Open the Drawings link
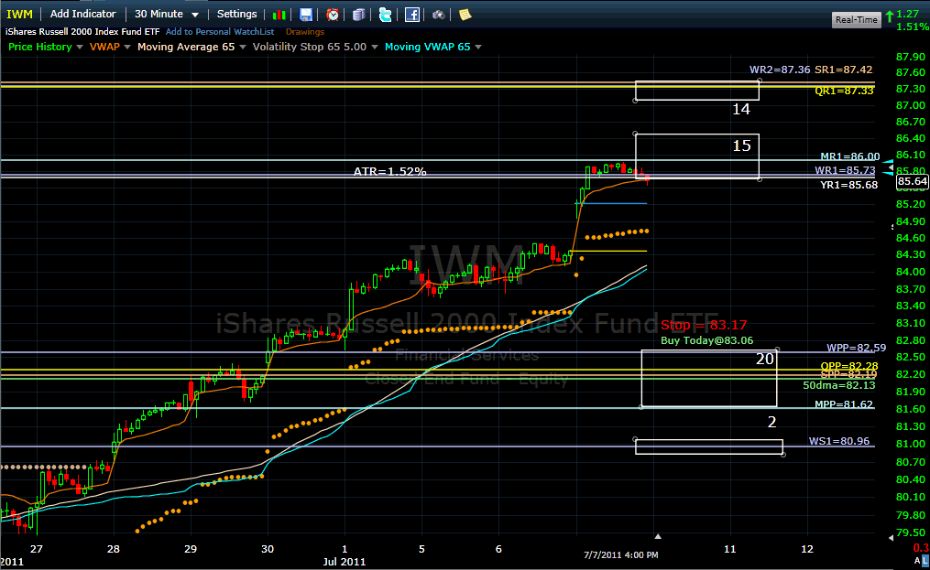Screen dimensions: 930x570 [305, 32]
